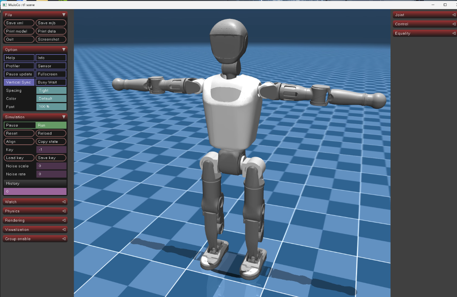This screenshot has width=457, height=297.
Task: Click Save key button
Action: pyautogui.click(x=51, y=158)
